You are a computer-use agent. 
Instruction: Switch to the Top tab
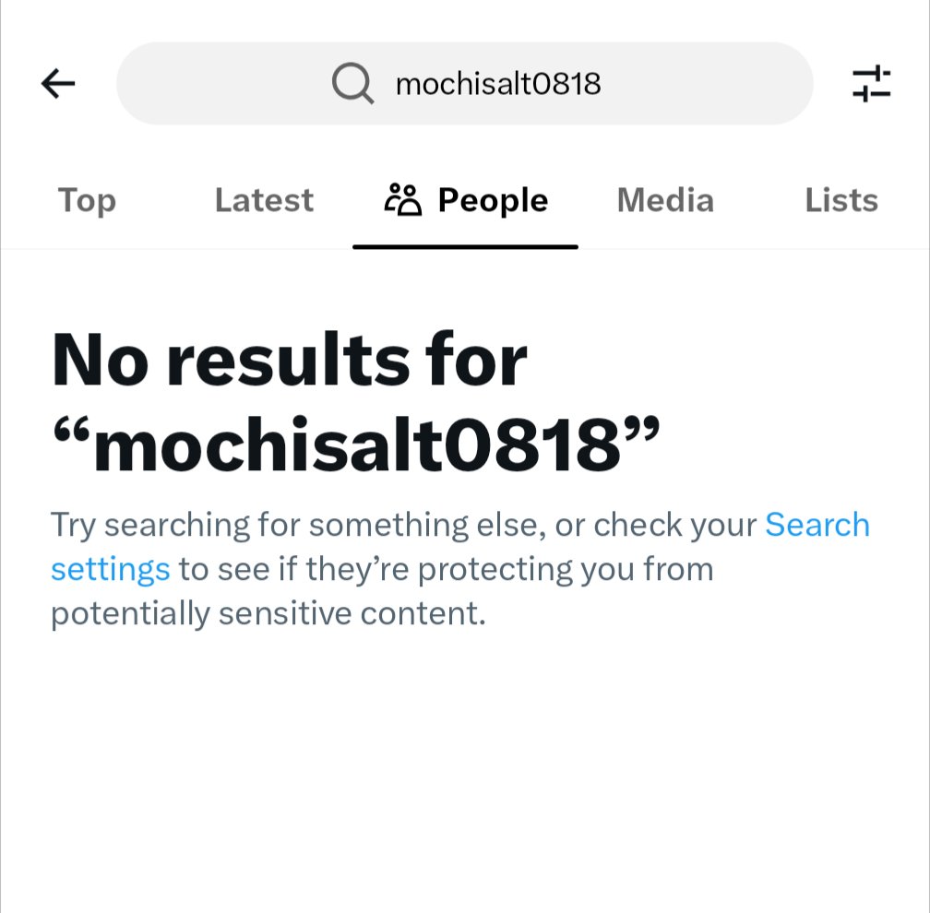click(x=87, y=200)
